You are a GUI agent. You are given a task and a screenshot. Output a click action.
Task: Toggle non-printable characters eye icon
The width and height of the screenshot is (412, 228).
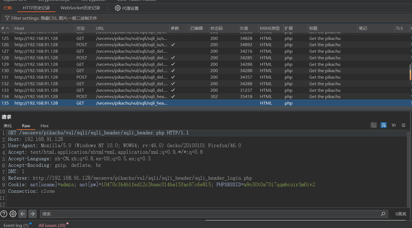point(374,125)
